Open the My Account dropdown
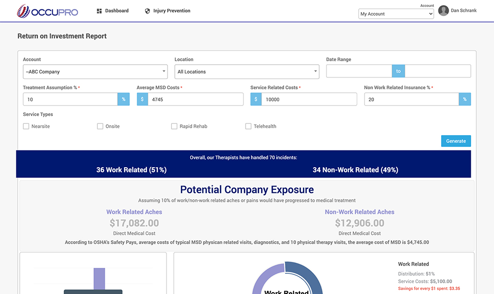Image resolution: width=494 pixels, height=294 pixels. [396, 14]
